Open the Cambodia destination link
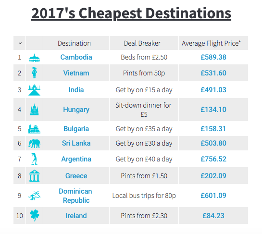 [76, 57]
